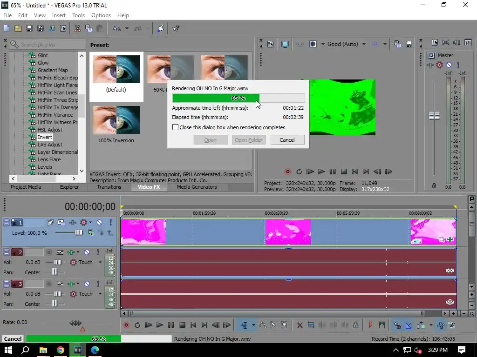The width and height of the screenshot is (477, 357).
Task: Click Record button in timeline transport
Action: [x=126, y=325]
